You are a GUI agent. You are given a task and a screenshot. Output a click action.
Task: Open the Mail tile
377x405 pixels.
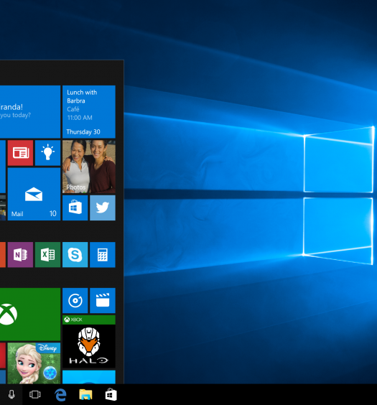point(34,194)
